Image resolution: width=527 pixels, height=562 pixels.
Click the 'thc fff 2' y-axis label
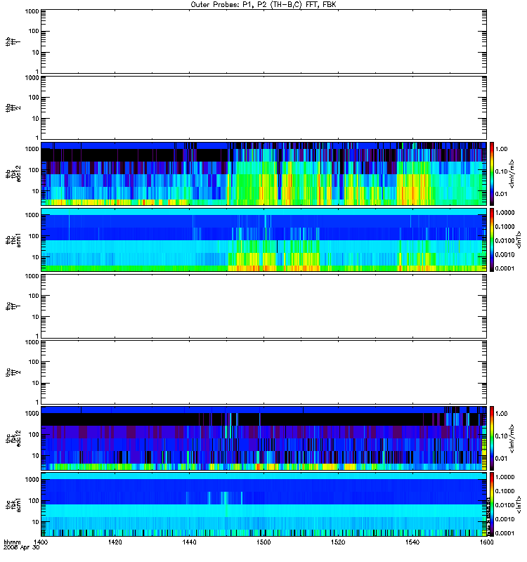[13, 372]
